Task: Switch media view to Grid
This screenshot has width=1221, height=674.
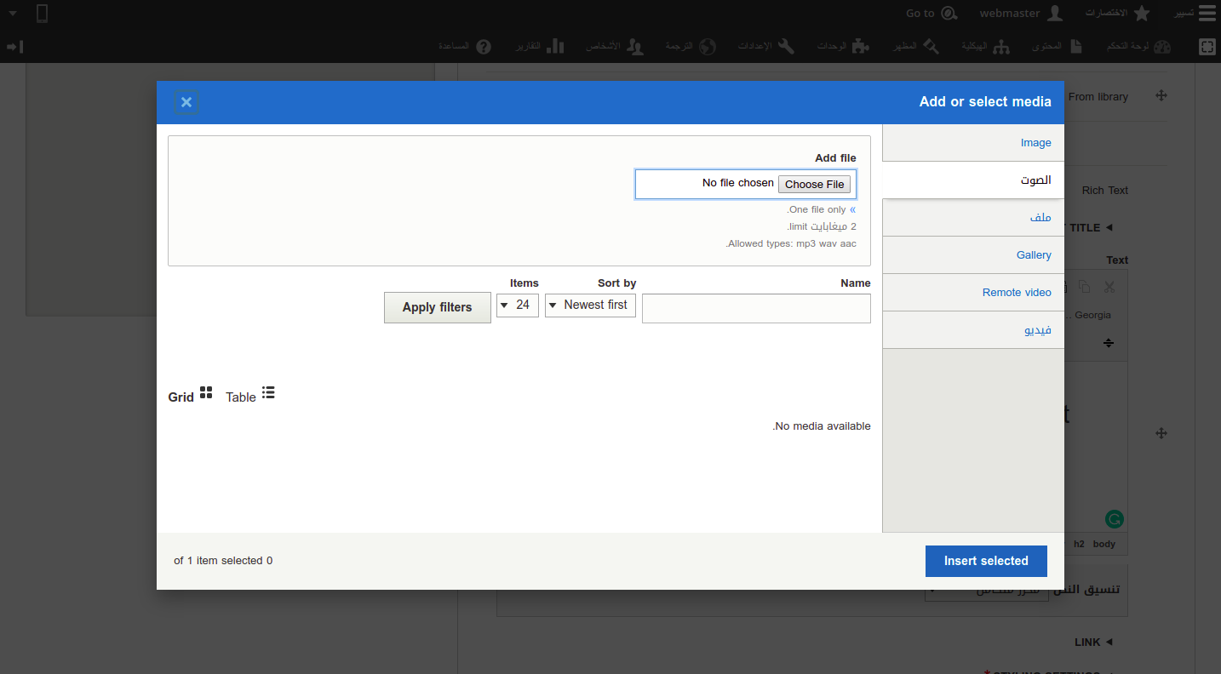Action: (191, 395)
